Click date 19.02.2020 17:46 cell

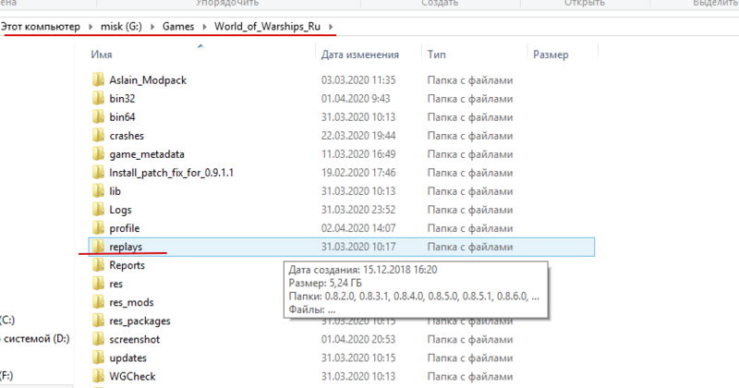click(358, 173)
